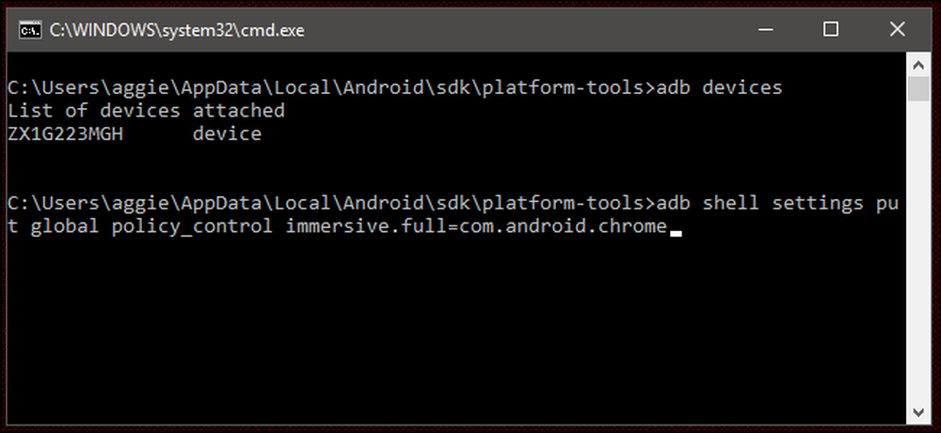
Task: Click the C:\WINDOWS\system32\cmd.exe title text
Action: click(177, 30)
